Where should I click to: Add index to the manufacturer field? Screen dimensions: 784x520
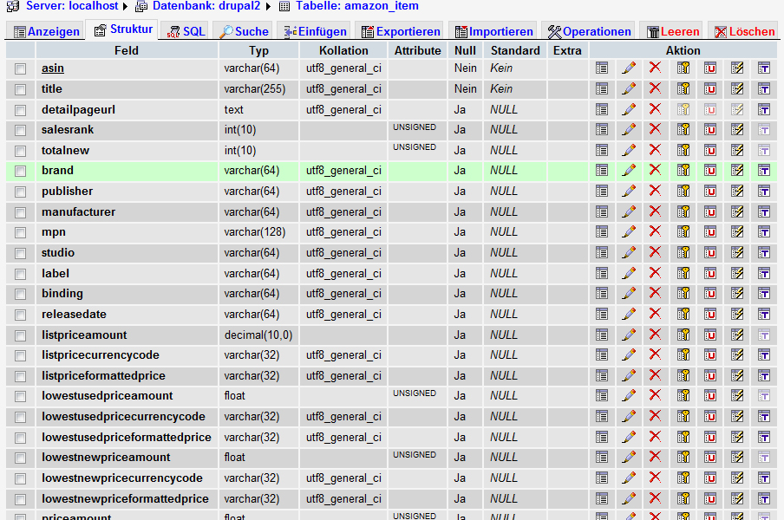tap(736, 211)
